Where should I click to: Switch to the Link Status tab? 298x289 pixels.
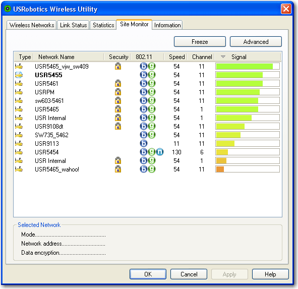[x=73, y=25]
